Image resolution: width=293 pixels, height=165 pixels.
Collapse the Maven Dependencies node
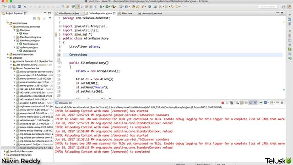click(11, 68)
